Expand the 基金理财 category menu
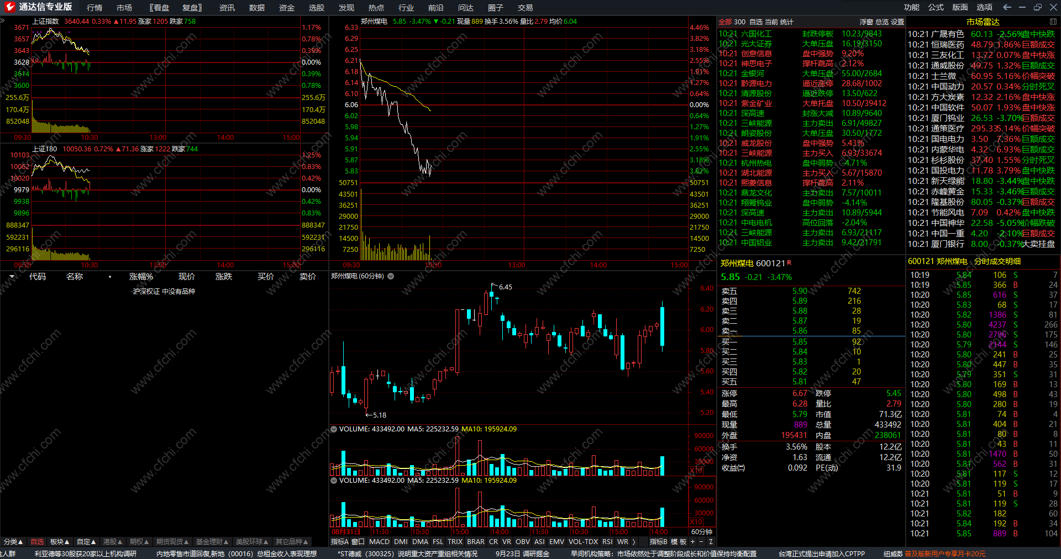Viewport: 1061px width, 559px height. tap(212, 542)
